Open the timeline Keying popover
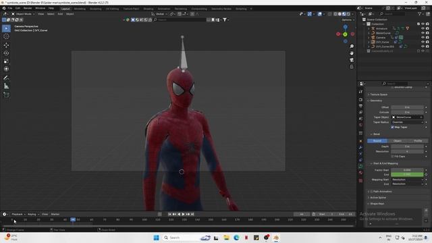The height and width of the screenshot is (243, 432). (x=33, y=214)
